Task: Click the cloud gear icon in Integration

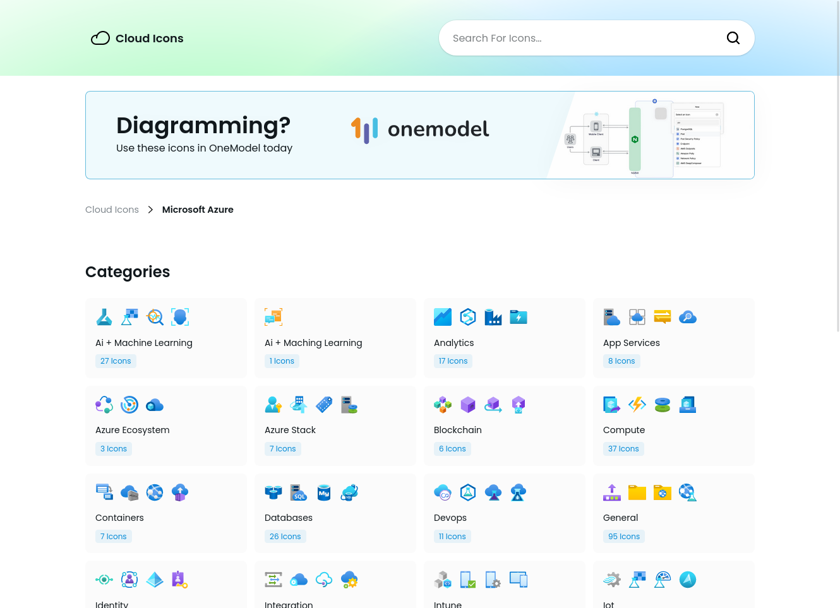Action: click(x=349, y=580)
